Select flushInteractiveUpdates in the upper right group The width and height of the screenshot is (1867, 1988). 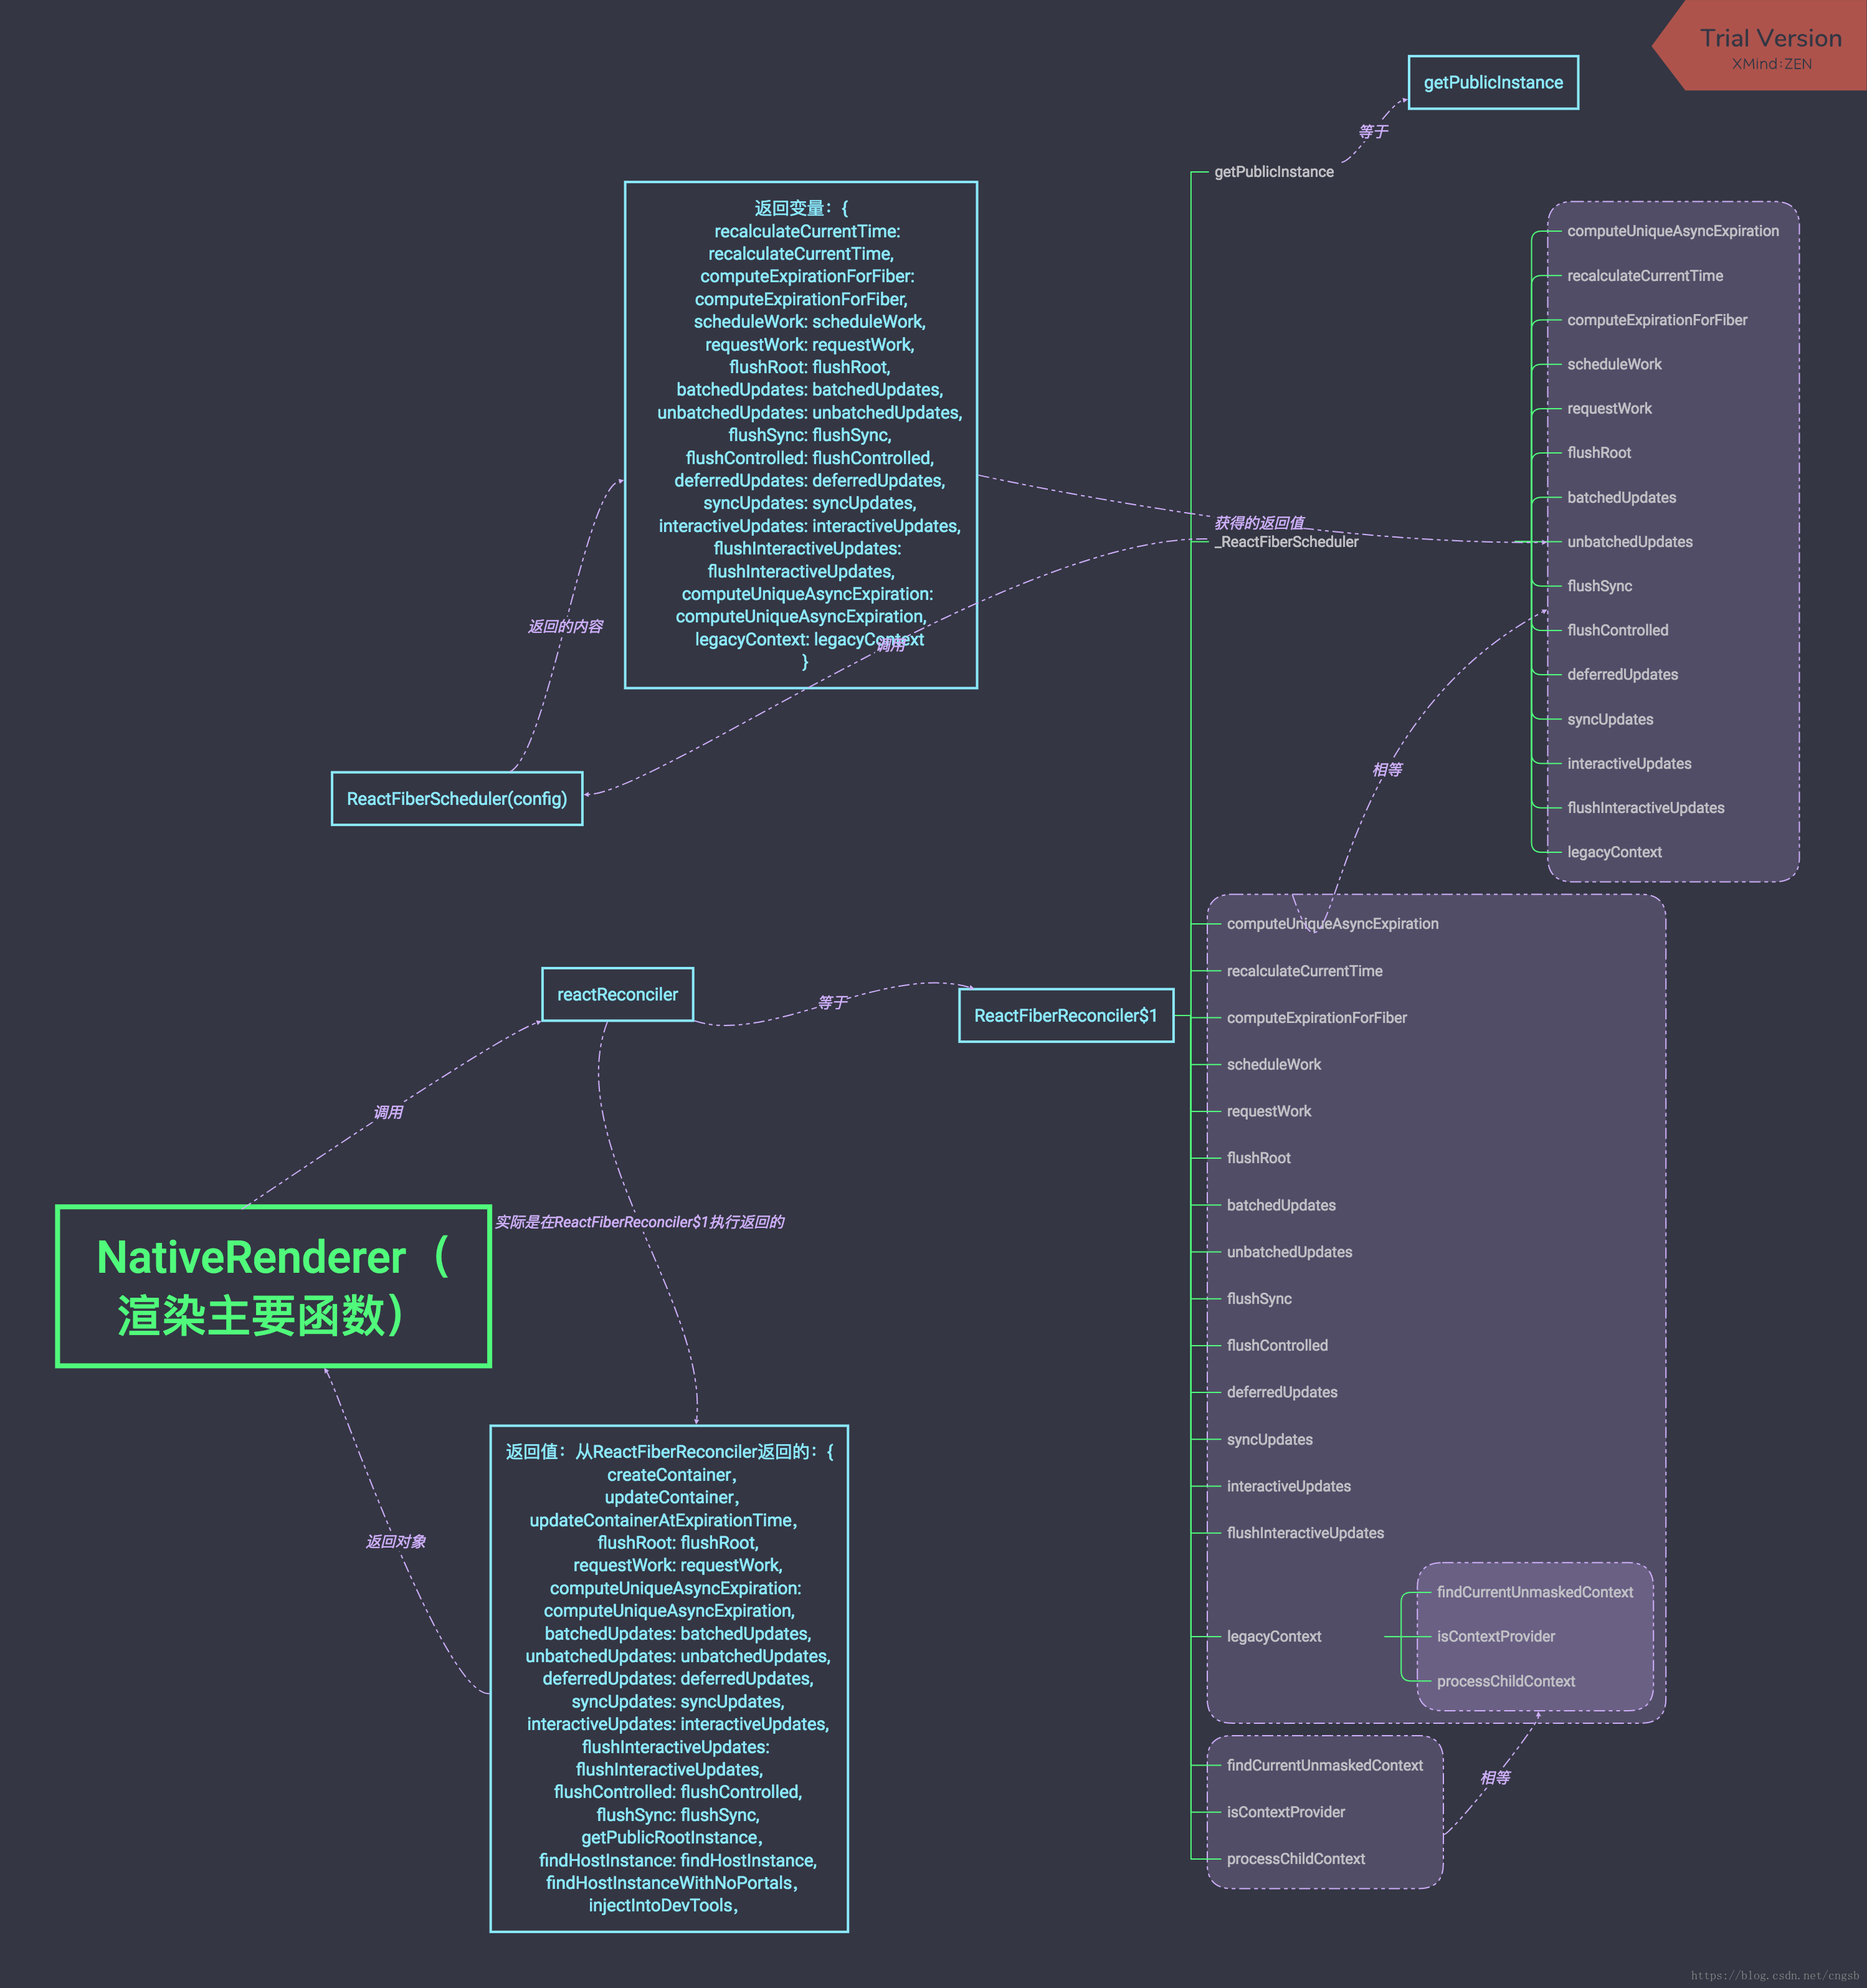coord(1645,807)
